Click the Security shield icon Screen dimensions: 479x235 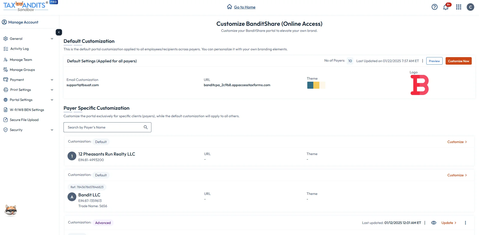click(x=6, y=130)
